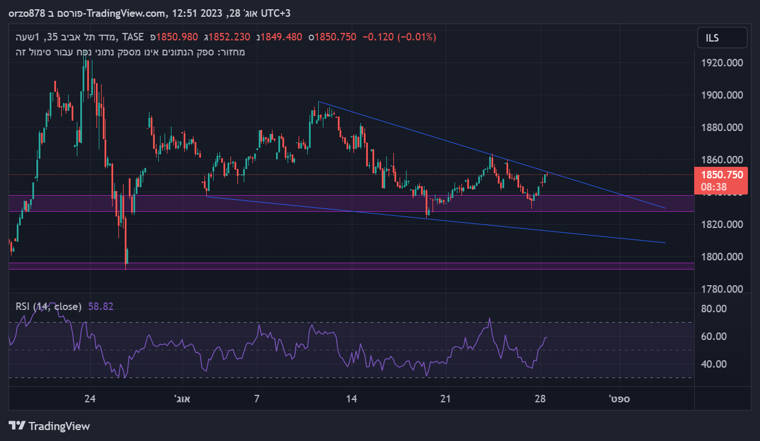Click date 14 on the time axis
Screen dimensions: 760x441
[x=352, y=399]
